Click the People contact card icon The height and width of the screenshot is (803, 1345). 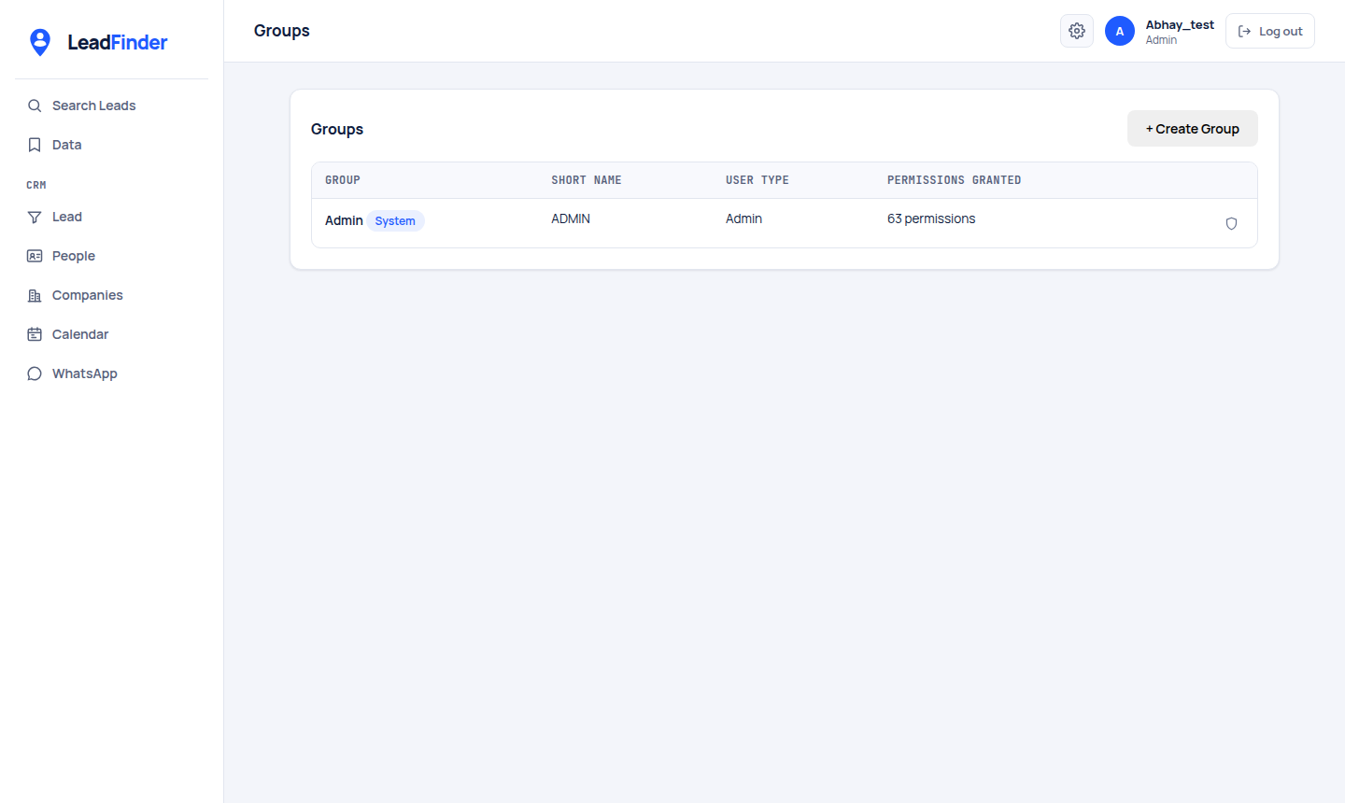coord(35,256)
